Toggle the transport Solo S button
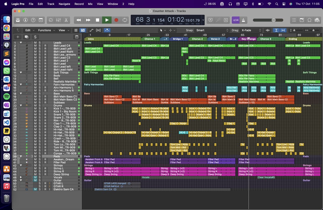The image size is (323, 210). pyautogui.click(x=226, y=20)
